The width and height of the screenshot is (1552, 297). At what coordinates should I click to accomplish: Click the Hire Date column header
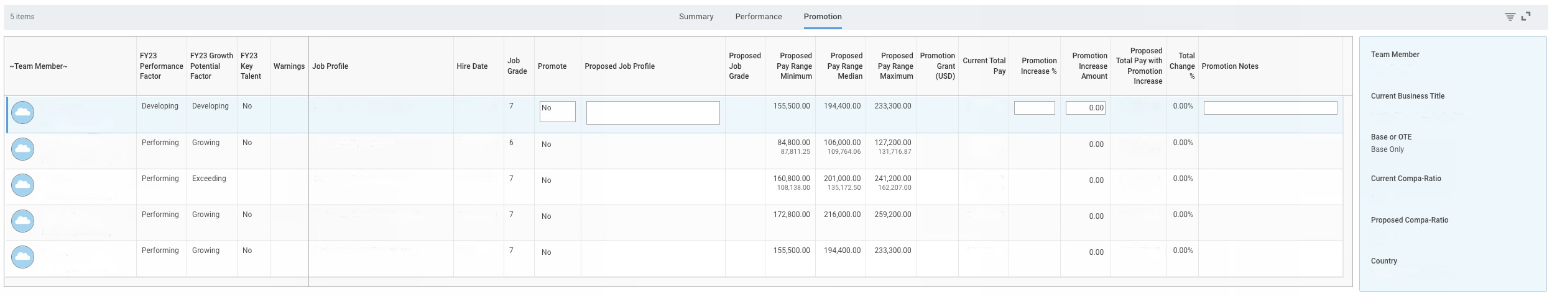[x=472, y=66]
